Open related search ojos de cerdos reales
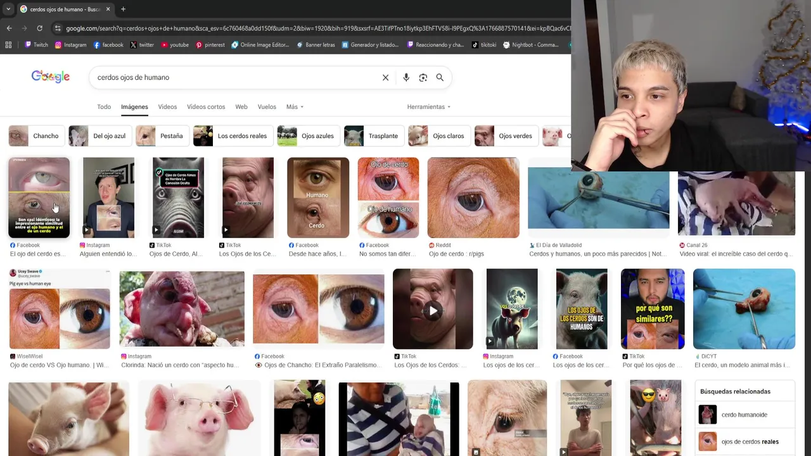 tap(744, 441)
